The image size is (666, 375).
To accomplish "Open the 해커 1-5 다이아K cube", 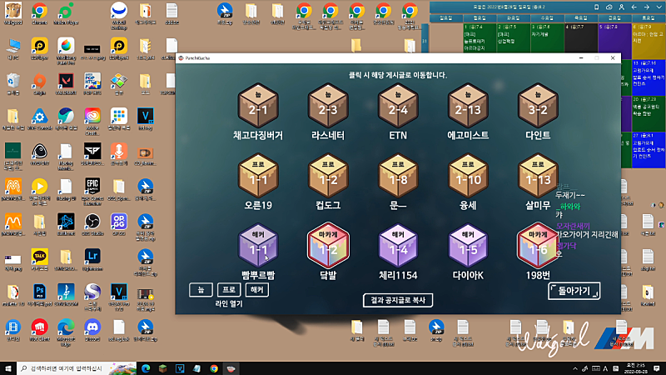I will click(x=468, y=245).
